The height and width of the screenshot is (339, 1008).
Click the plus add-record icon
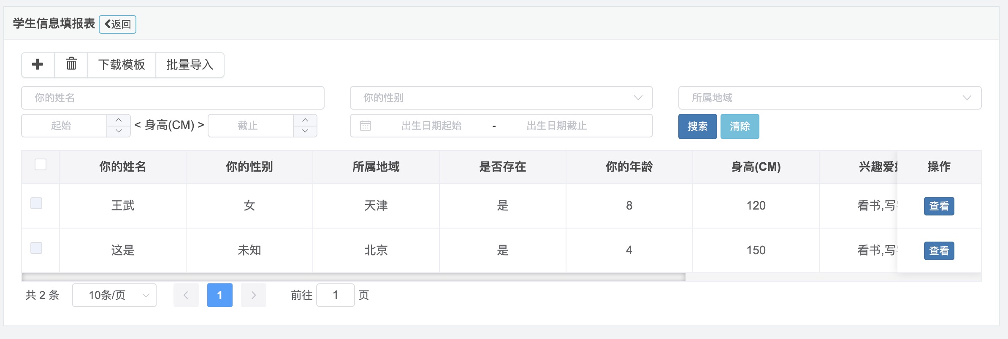[38, 65]
